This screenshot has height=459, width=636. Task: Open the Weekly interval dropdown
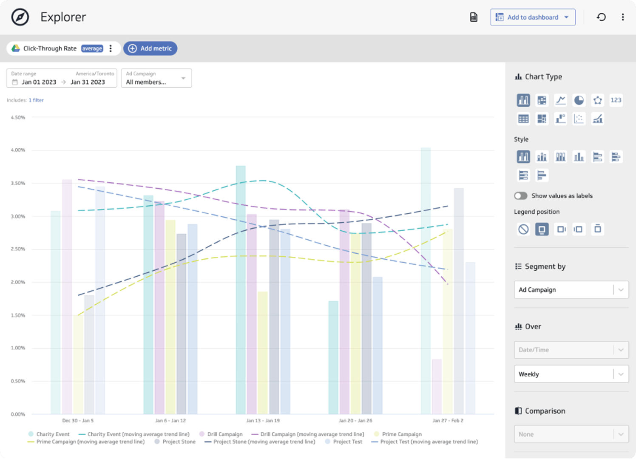[571, 374]
